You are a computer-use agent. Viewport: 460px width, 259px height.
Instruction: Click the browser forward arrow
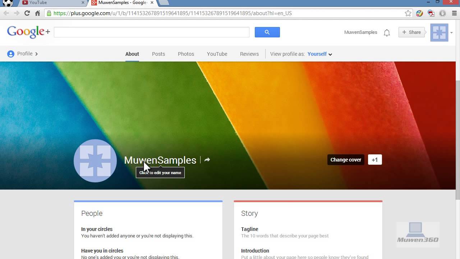point(17,13)
